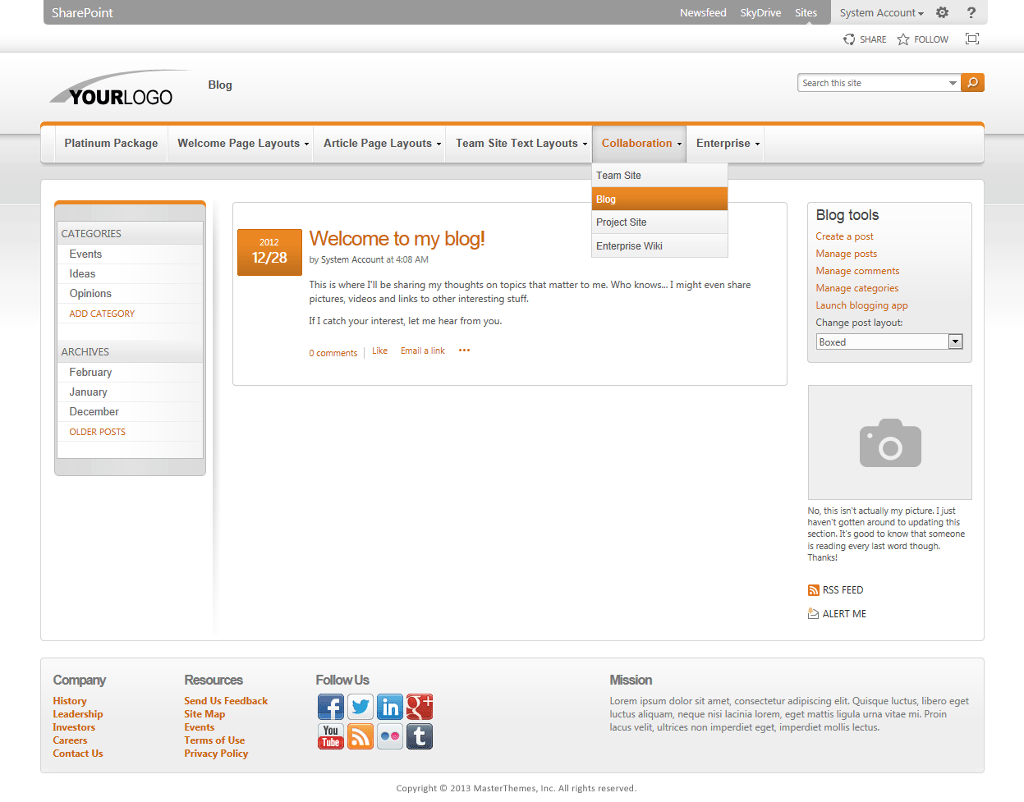Viewport: 1024px width, 802px height.
Task: Open the YouTube channel icon
Action: (x=331, y=736)
